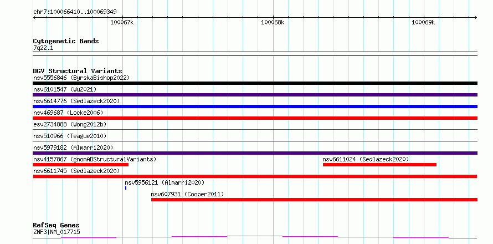
Task: Click the red nsv469687 variant bar
Action: point(255,118)
